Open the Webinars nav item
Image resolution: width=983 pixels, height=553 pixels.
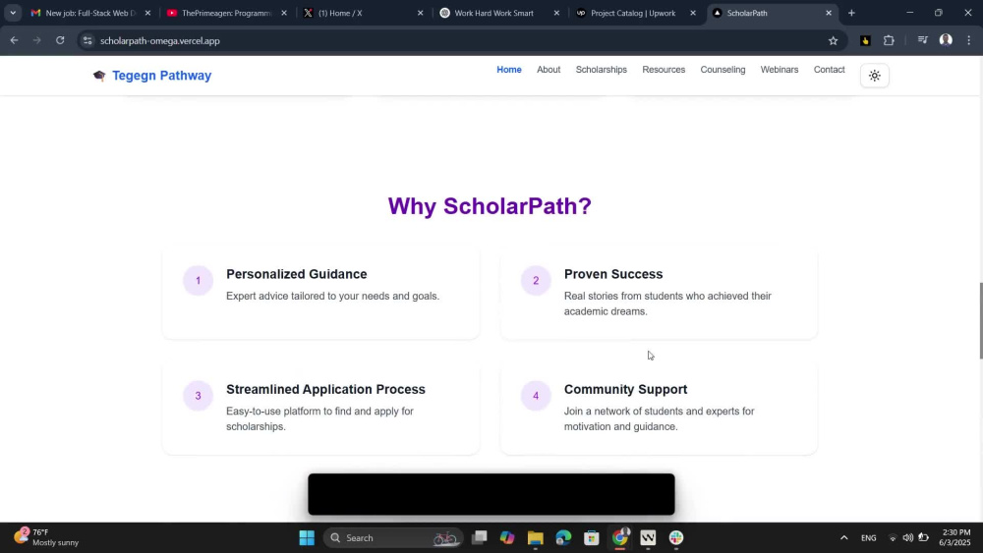pos(779,70)
